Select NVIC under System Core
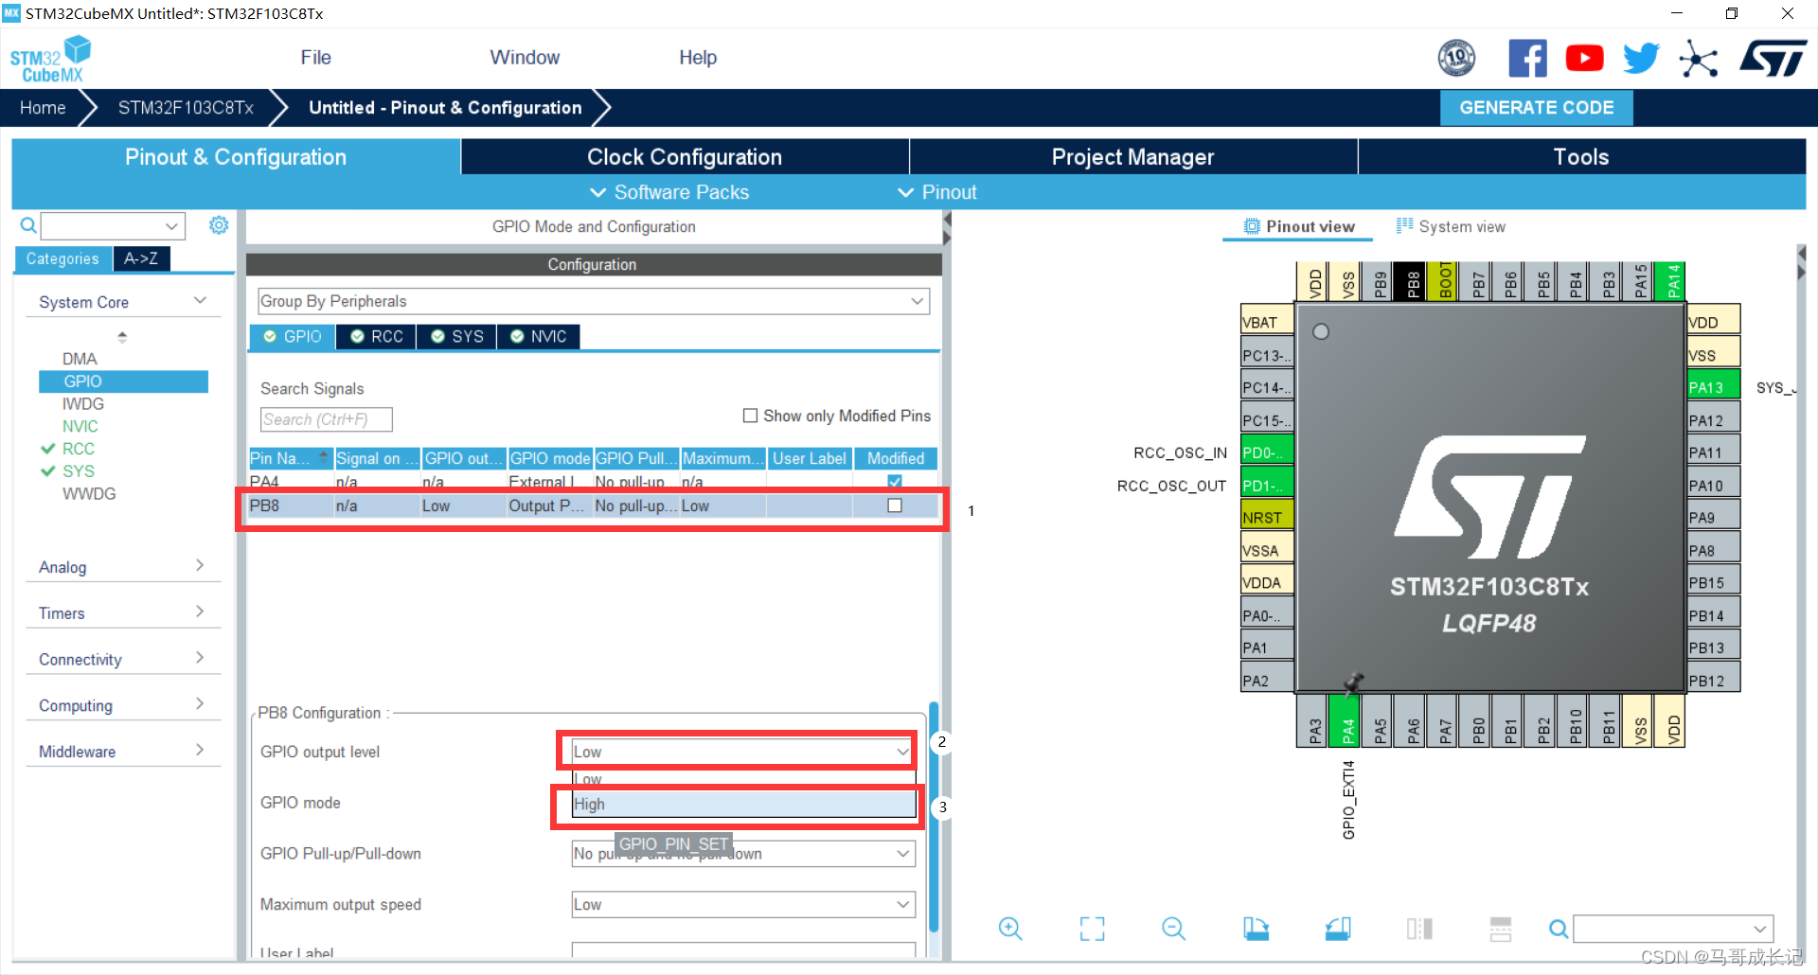 tap(80, 427)
